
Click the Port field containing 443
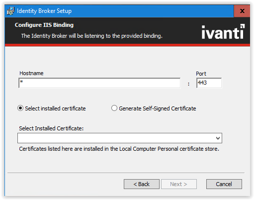click(209, 83)
